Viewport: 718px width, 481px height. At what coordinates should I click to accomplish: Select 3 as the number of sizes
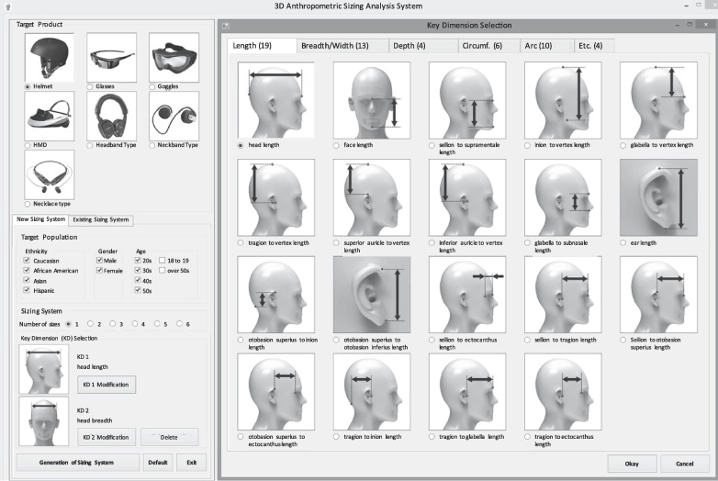tap(112, 324)
